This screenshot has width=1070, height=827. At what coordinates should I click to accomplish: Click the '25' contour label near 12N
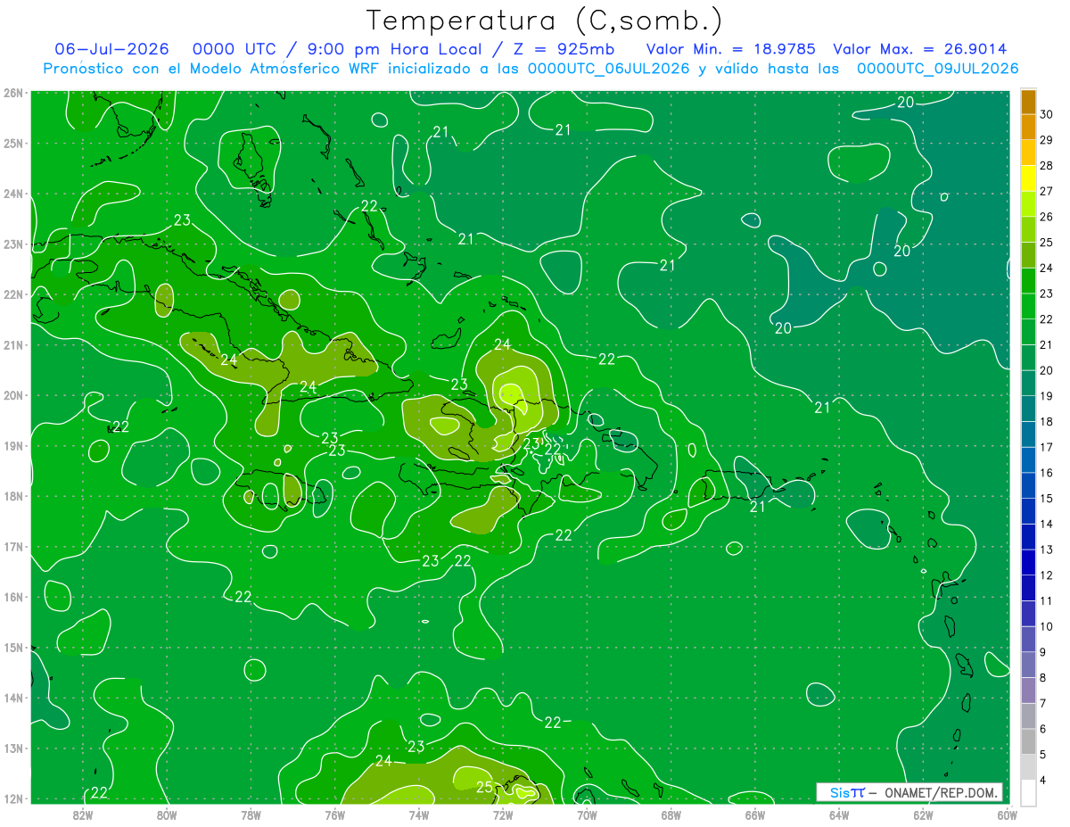pyautogui.click(x=484, y=788)
